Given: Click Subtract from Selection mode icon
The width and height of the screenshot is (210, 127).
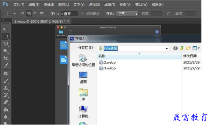Looking at the screenshot, I should tap(36, 13).
